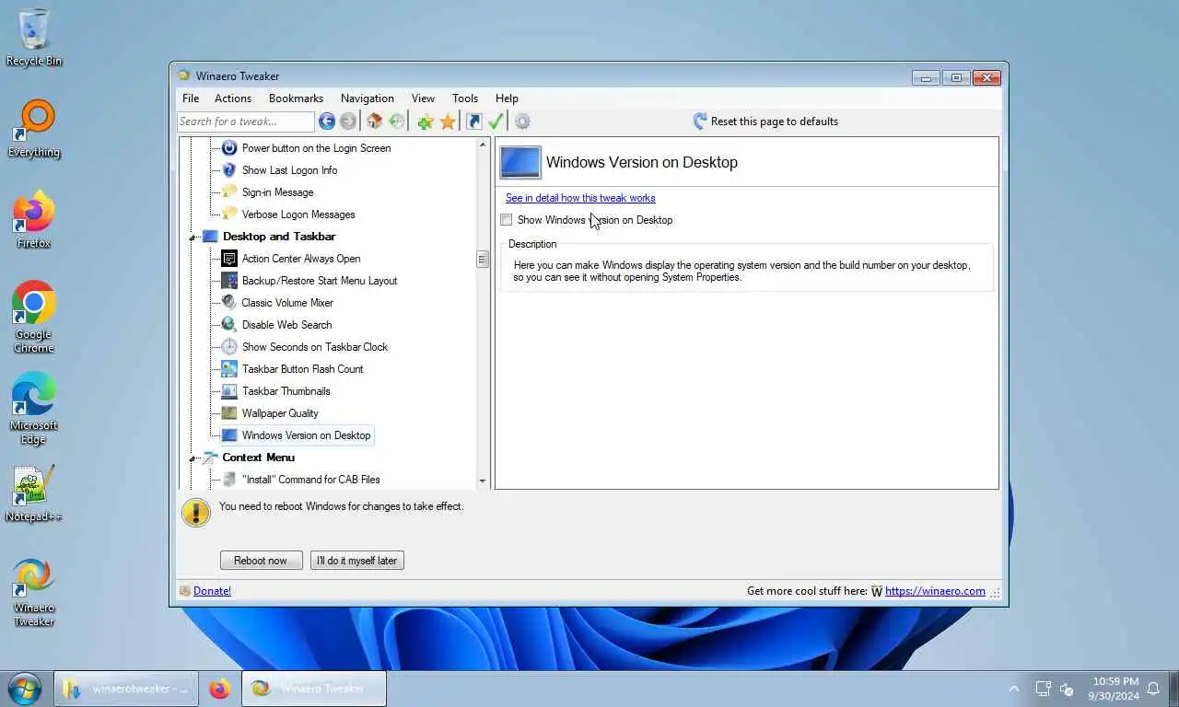Open the Bookmarks menu
This screenshot has width=1179, height=707.
coord(296,99)
